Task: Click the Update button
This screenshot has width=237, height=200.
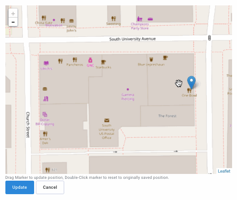Action: click(x=20, y=187)
